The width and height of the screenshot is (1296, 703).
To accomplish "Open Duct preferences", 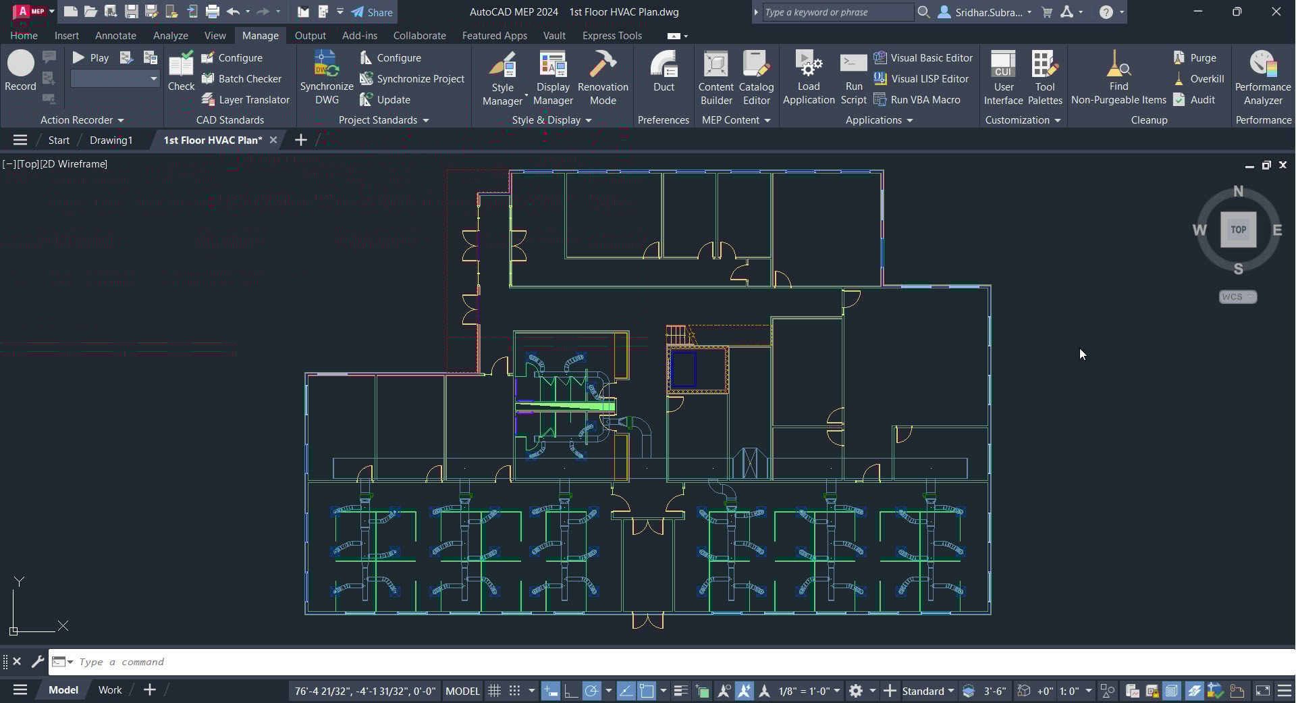I will 664,72.
